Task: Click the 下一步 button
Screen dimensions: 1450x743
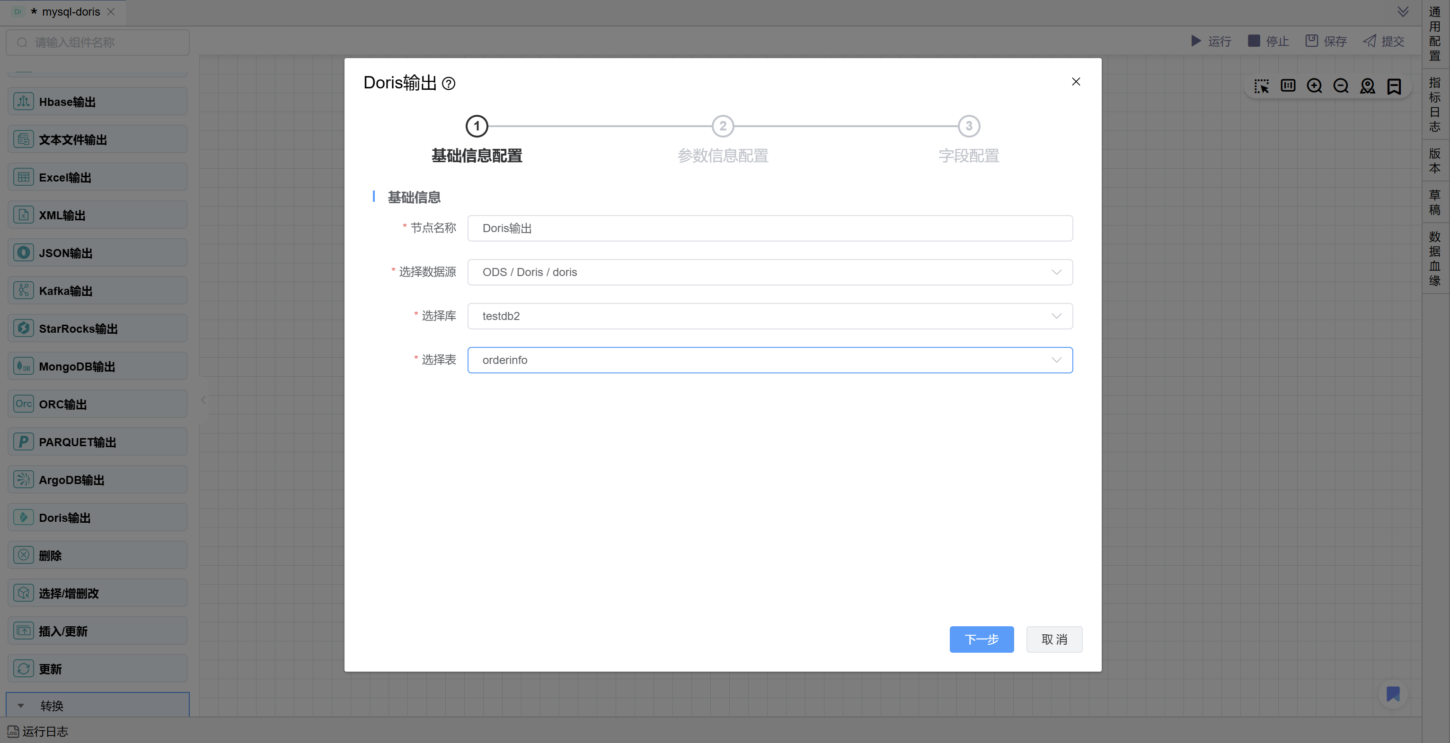Action: click(x=981, y=639)
